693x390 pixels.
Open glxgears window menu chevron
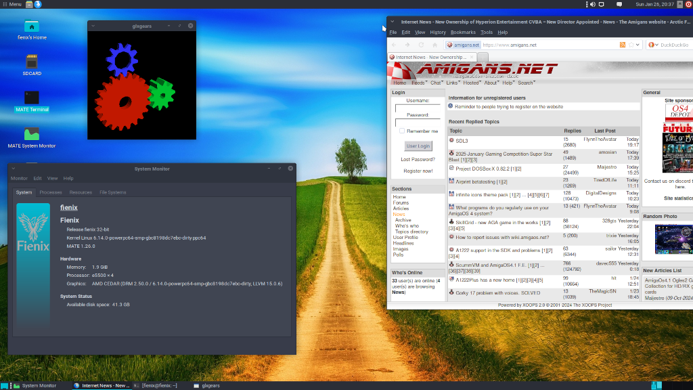pos(93,26)
